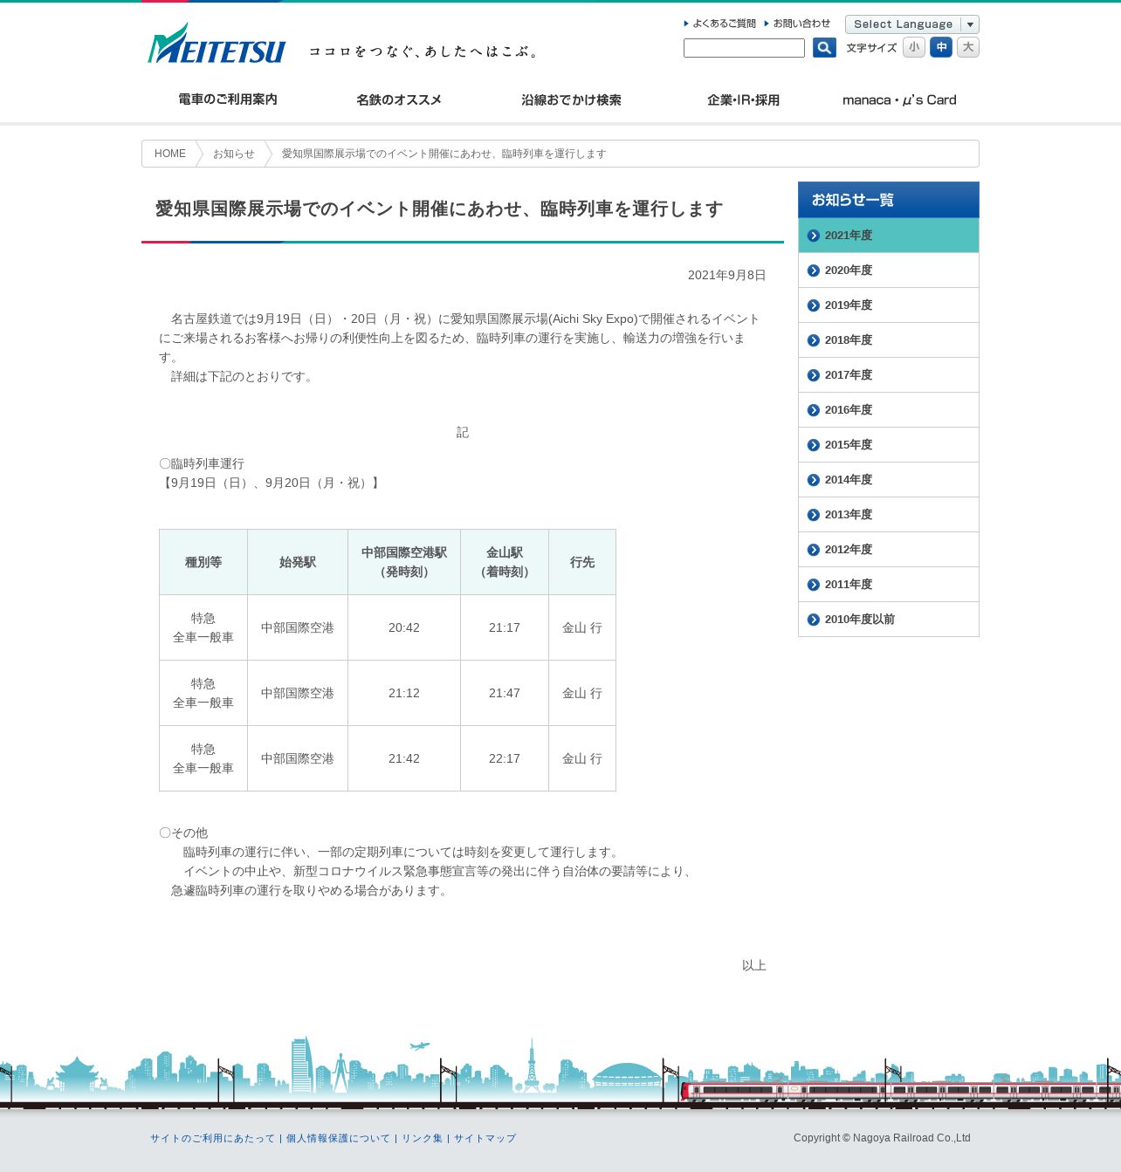Select 2017年度 in sidebar
The width and height of the screenshot is (1121, 1172).
pyautogui.click(x=889, y=375)
